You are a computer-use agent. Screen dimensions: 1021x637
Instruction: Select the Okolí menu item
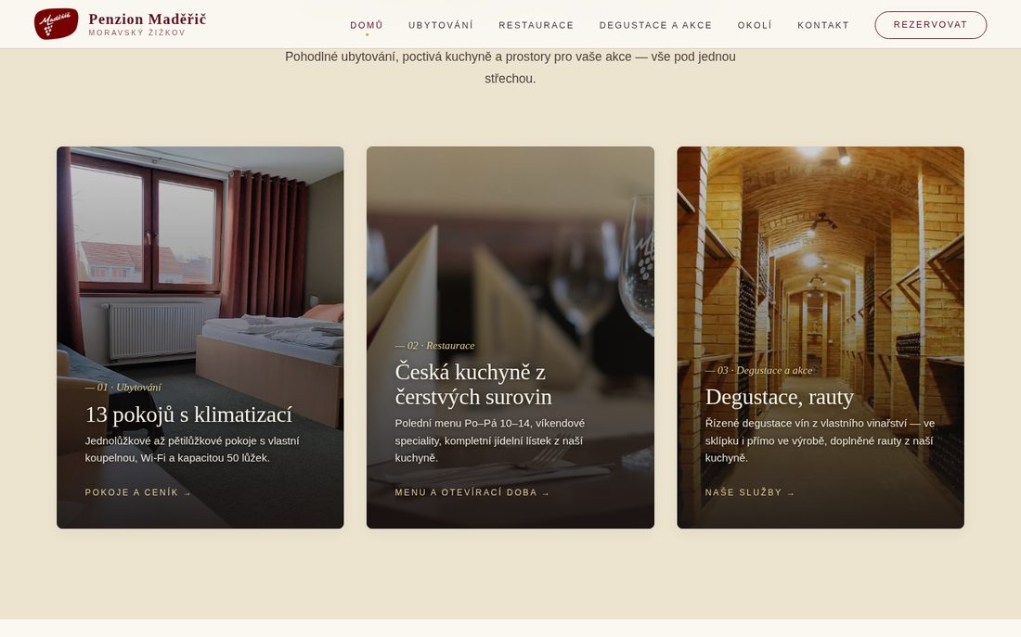pos(755,25)
